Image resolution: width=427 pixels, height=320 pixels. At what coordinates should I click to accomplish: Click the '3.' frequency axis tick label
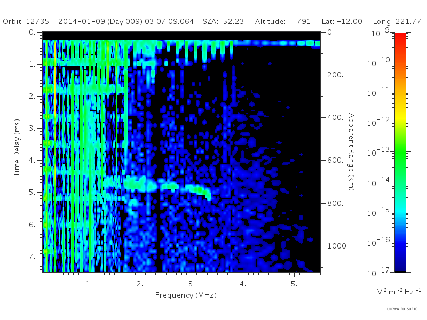(192, 284)
